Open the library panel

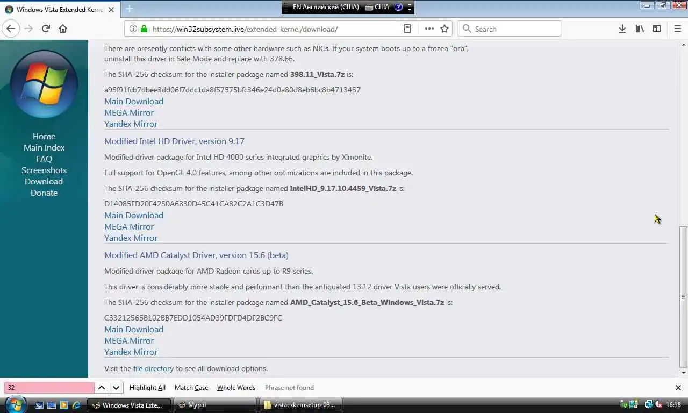(640, 29)
